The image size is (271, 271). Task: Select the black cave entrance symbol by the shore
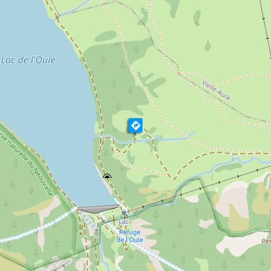(x=107, y=176)
